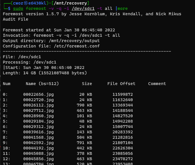The height and width of the screenshot is (165, 195).
Task: Click the more command at line end
Action: pyautogui.click(x=123, y=8)
